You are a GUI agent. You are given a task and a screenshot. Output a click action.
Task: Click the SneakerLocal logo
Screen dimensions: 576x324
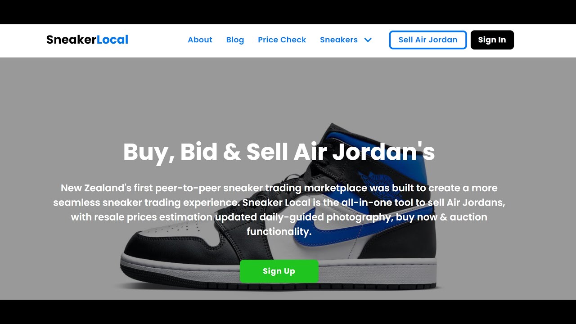[87, 40]
